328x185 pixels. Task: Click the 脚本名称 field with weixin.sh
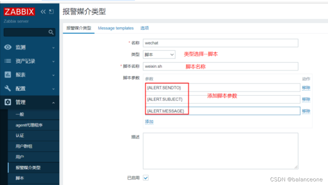[x=220, y=66]
